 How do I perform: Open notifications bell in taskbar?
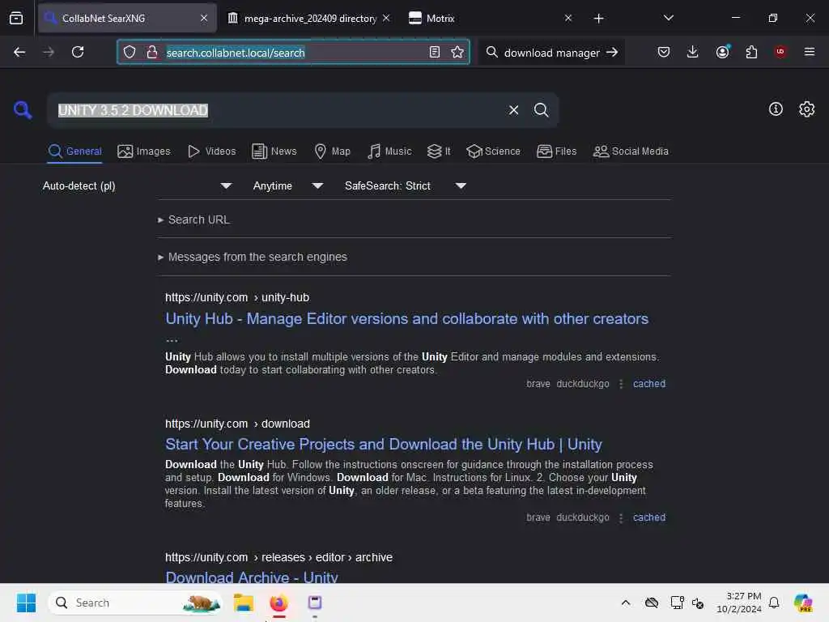tap(773, 603)
